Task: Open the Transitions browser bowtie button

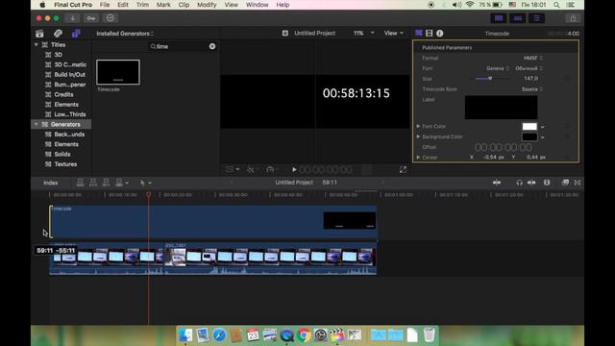Action: coord(578,183)
